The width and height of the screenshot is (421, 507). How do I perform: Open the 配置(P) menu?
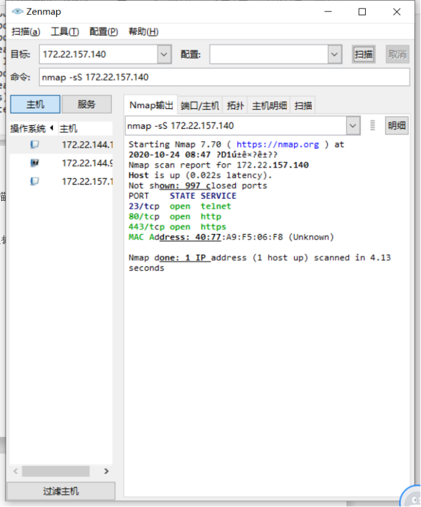(x=104, y=32)
